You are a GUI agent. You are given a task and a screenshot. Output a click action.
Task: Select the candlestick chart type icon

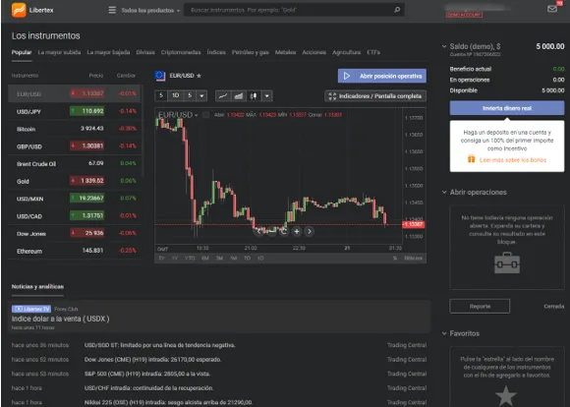(254, 96)
